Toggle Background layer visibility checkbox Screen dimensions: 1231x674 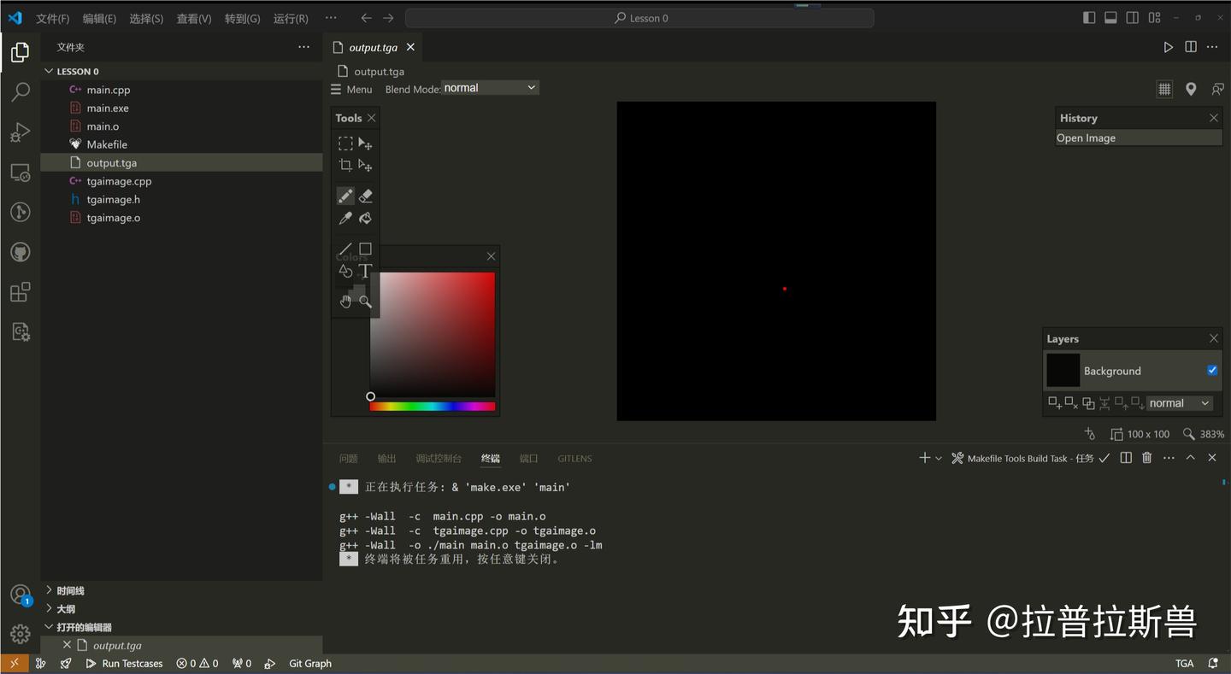coord(1211,370)
